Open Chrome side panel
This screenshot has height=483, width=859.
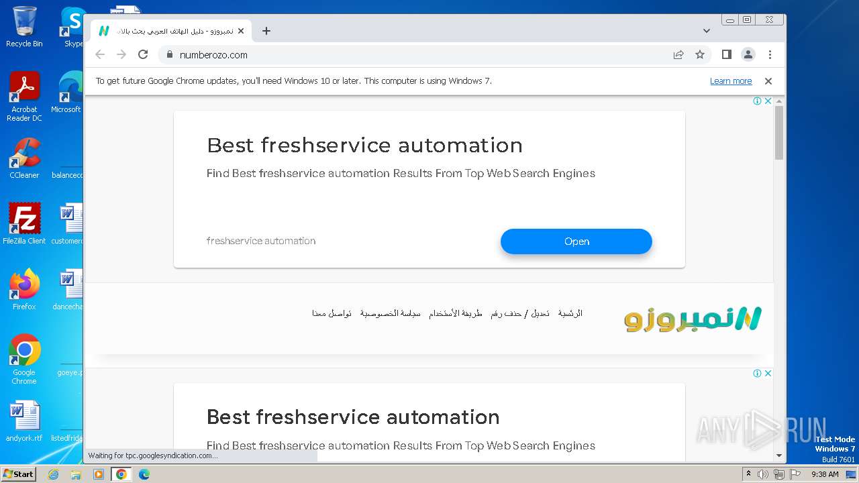click(726, 54)
